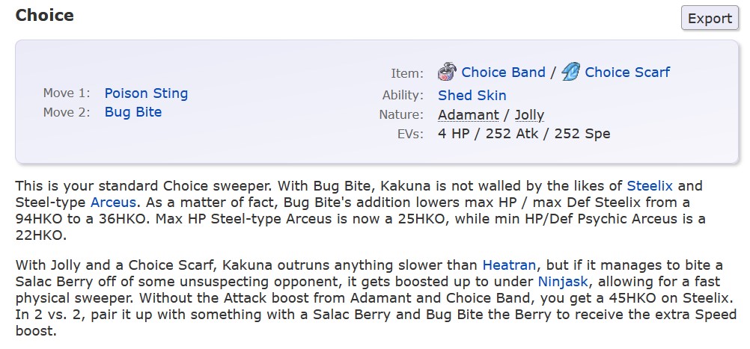Follow the Ninjask link in the paragraph
Image resolution: width=750 pixels, height=349 pixels.
point(563,282)
